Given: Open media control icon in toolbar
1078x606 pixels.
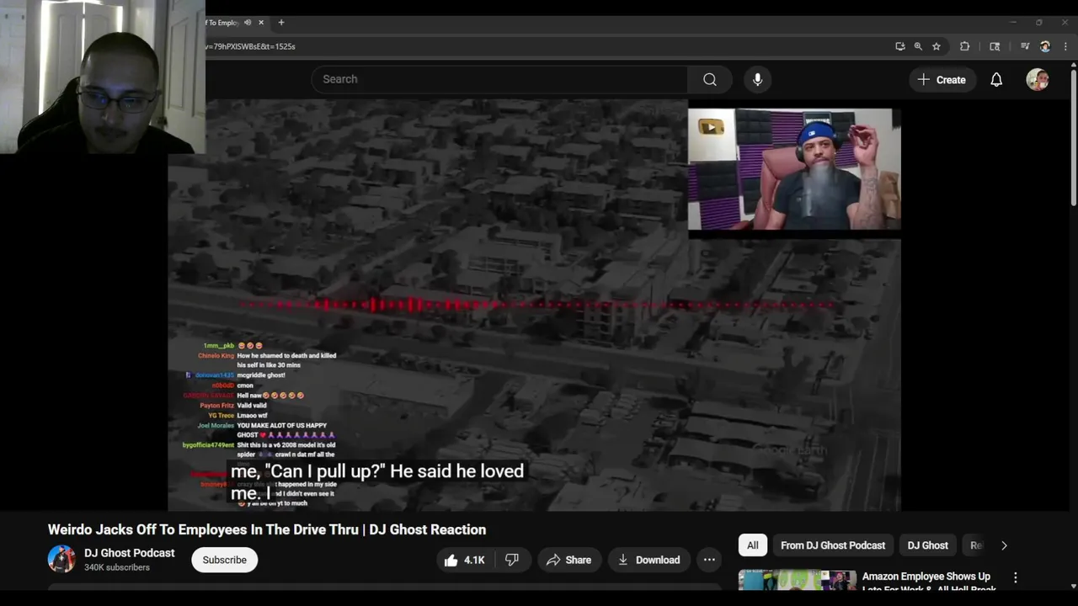Looking at the screenshot, I should (1025, 46).
